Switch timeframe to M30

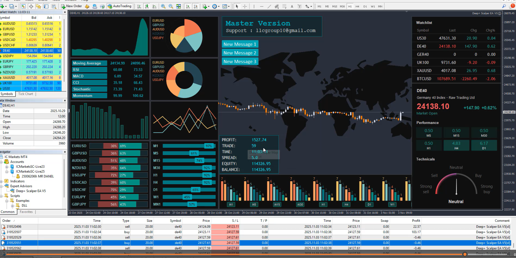click(342, 6)
